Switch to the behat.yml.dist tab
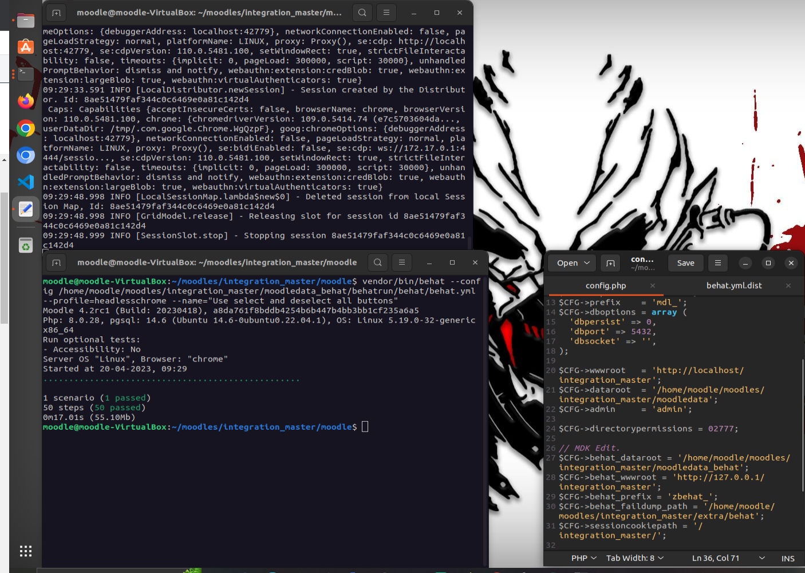 tap(734, 285)
